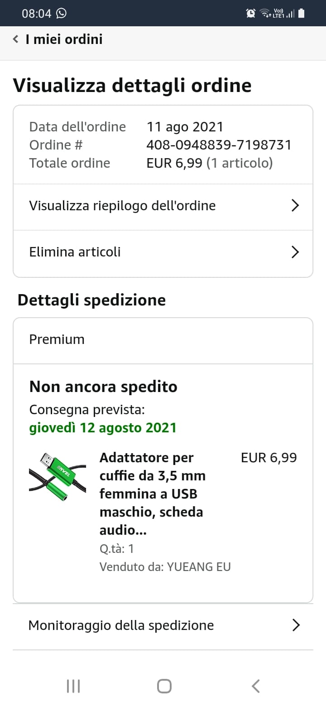The width and height of the screenshot is (326, 707).
Task: Open Elimina articoli option
Action: pyautogui.click(x=163, y=252)
